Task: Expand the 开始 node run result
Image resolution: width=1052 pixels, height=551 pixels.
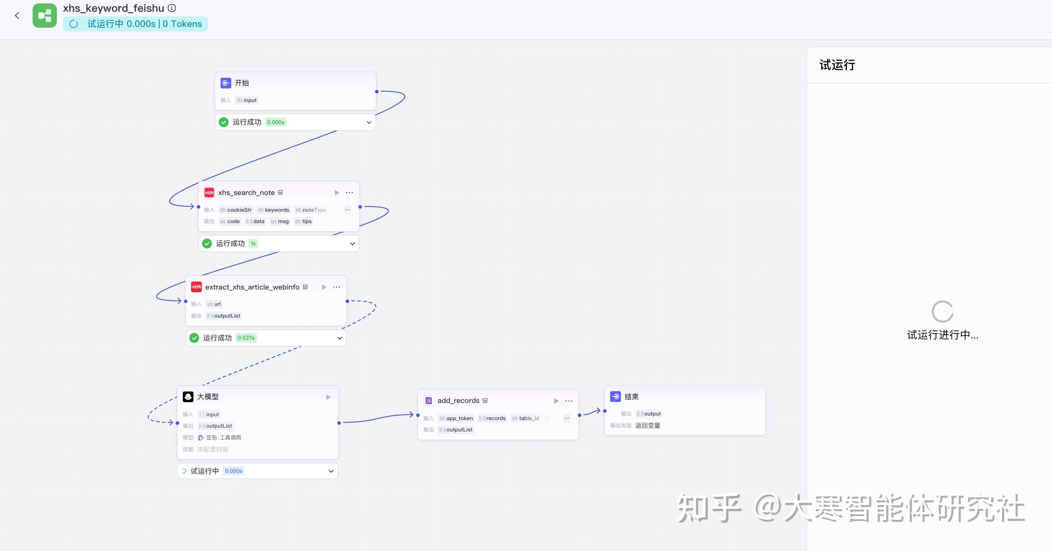Action: (369, 122)
